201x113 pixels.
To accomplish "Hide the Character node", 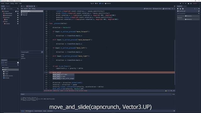I will [18, 11].
